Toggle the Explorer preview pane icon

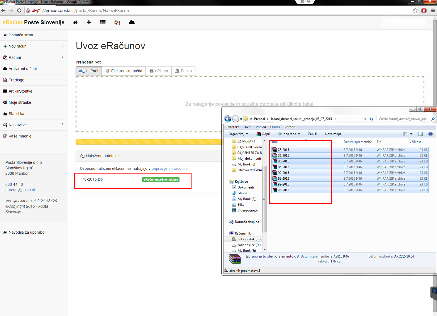421,134
